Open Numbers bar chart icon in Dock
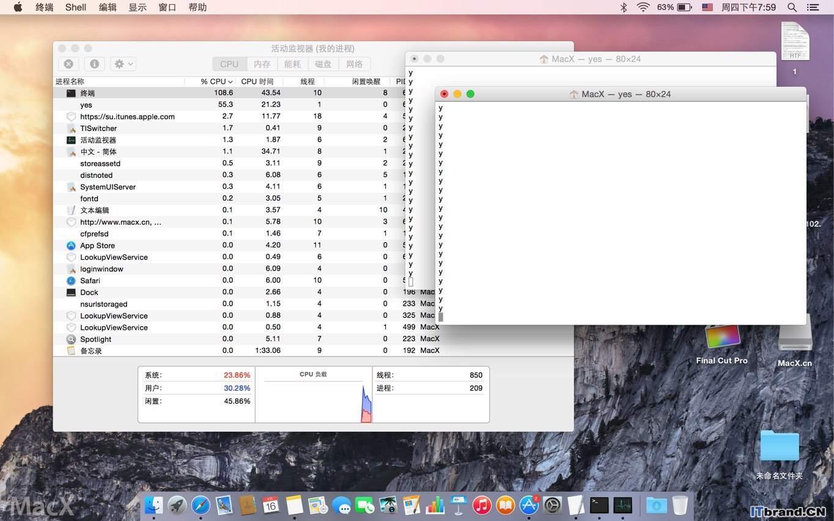 (435, 505)
